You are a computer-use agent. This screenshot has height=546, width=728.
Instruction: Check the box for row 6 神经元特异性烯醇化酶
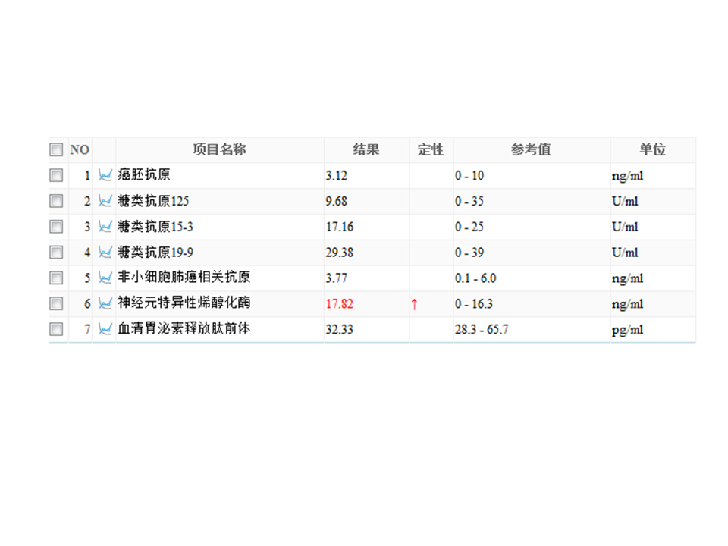(56, 303)
